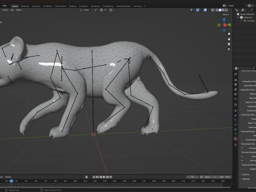
Task: Switch to wireframe viewport shading
Action: click(x=217, y=10)
